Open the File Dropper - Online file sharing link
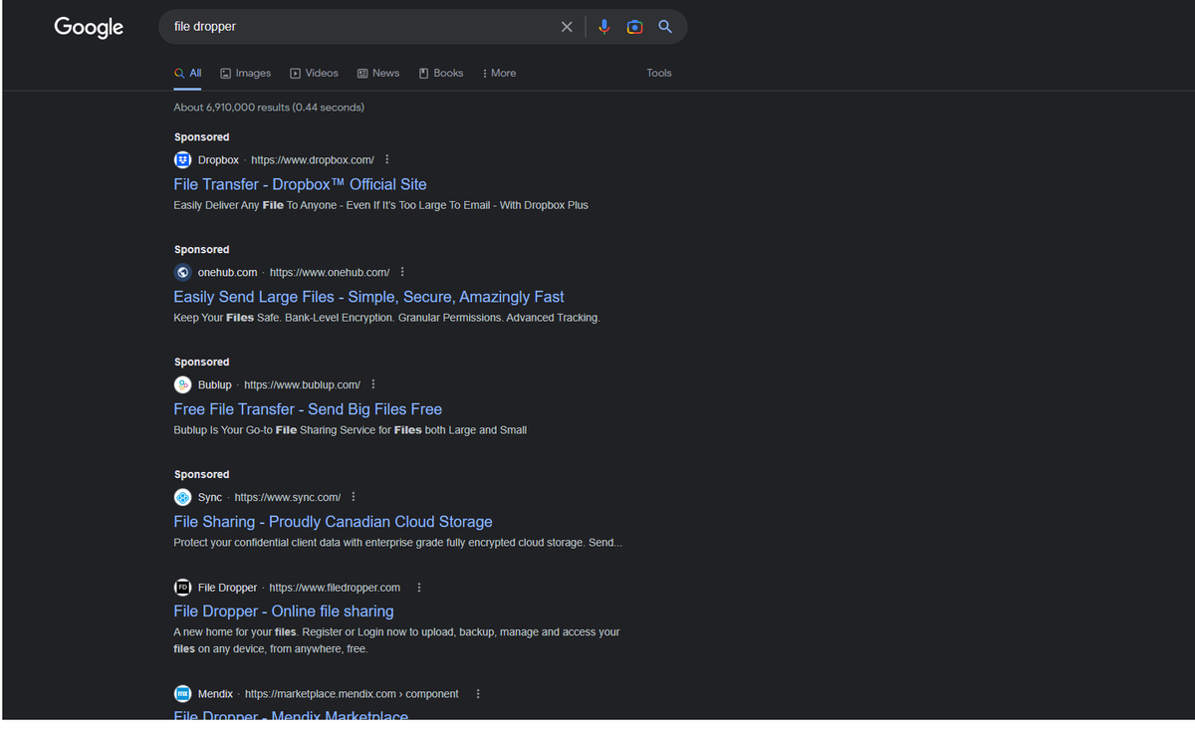Image resolution: width=1195 pixels, height=732 pixels. pos(283,610)
